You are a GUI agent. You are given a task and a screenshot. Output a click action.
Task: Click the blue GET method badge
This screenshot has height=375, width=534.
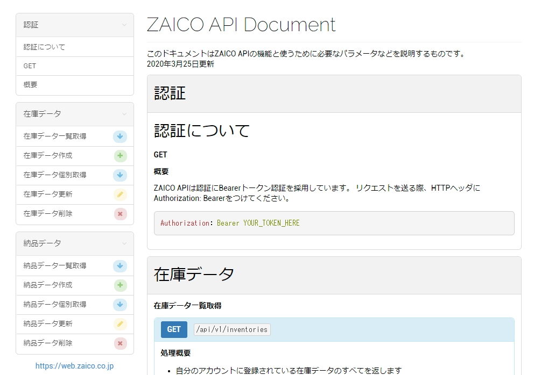click(173, 329)
